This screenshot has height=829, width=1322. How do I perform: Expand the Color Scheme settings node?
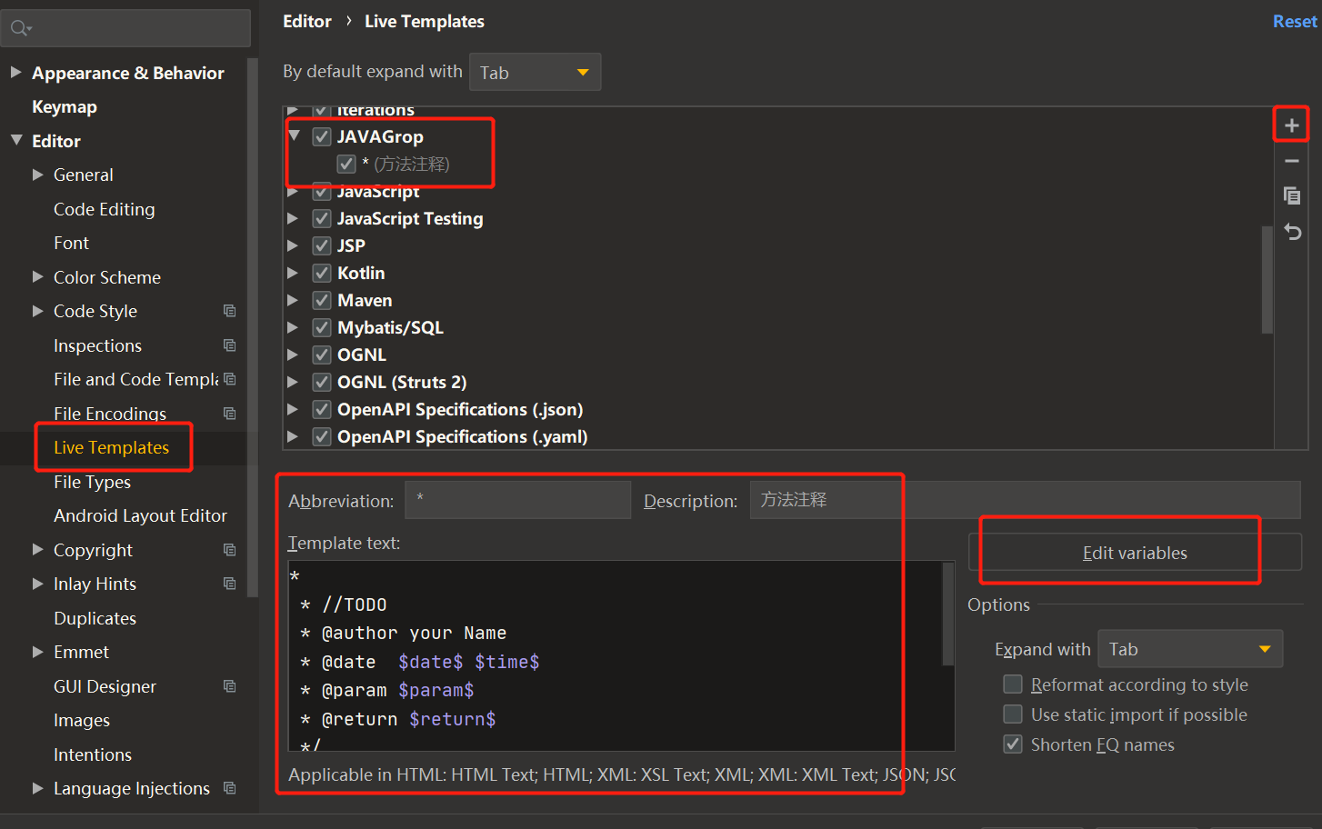point(38,276)
